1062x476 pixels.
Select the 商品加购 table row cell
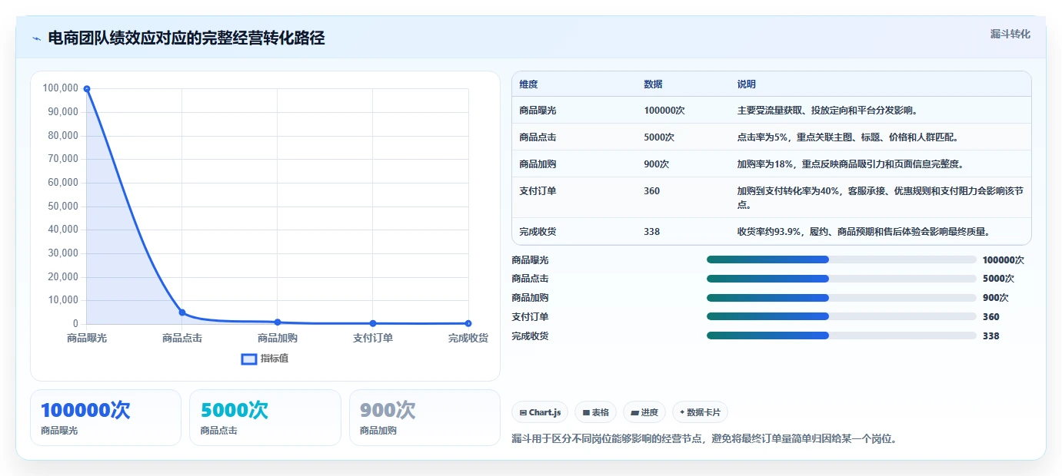pos(538,164)
